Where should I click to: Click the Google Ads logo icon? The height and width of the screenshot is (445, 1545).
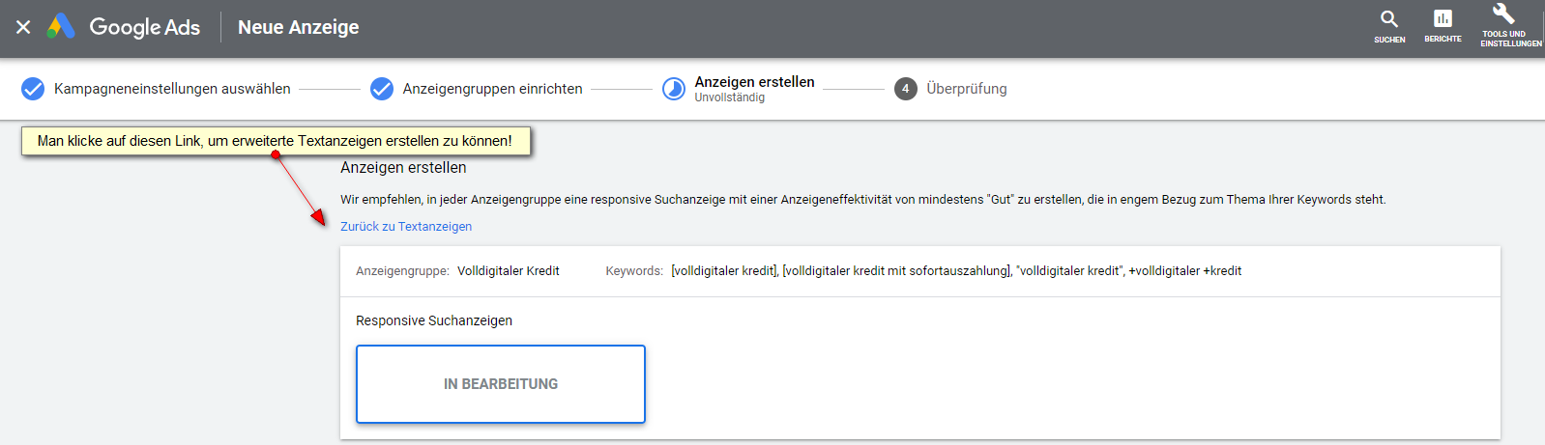(x=61, y=27)
